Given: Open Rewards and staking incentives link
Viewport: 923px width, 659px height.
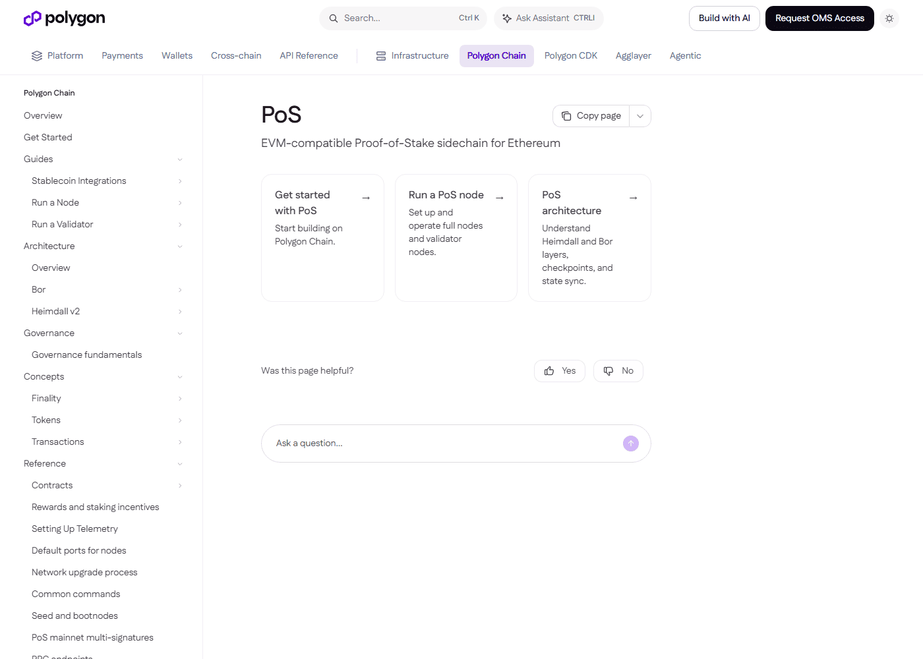Looking at the screenshot, I should (96, 507).
